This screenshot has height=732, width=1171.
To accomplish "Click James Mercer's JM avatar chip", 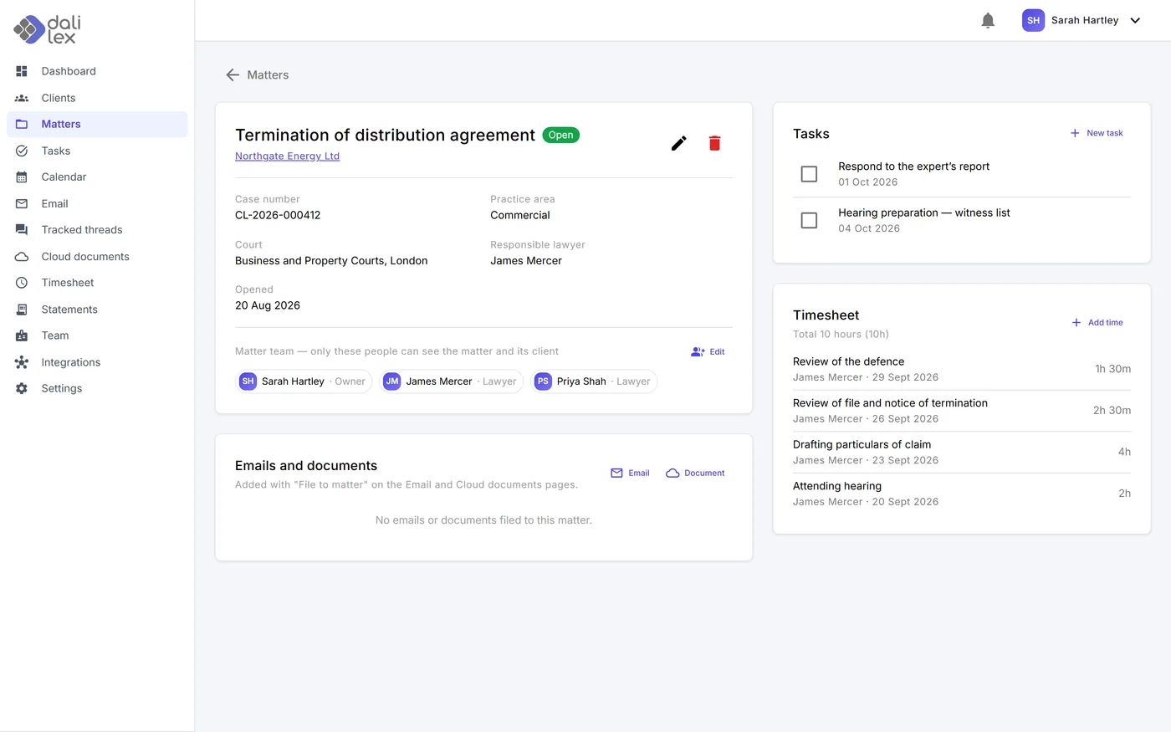I will [391, 381].
